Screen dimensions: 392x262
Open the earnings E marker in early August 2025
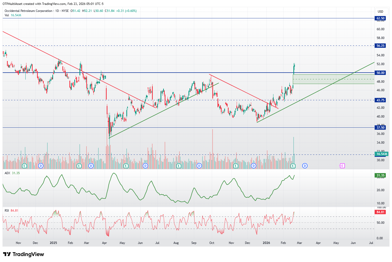pos(178,166)
